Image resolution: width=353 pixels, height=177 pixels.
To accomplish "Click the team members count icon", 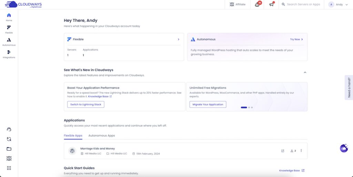I will pos(293,151).
